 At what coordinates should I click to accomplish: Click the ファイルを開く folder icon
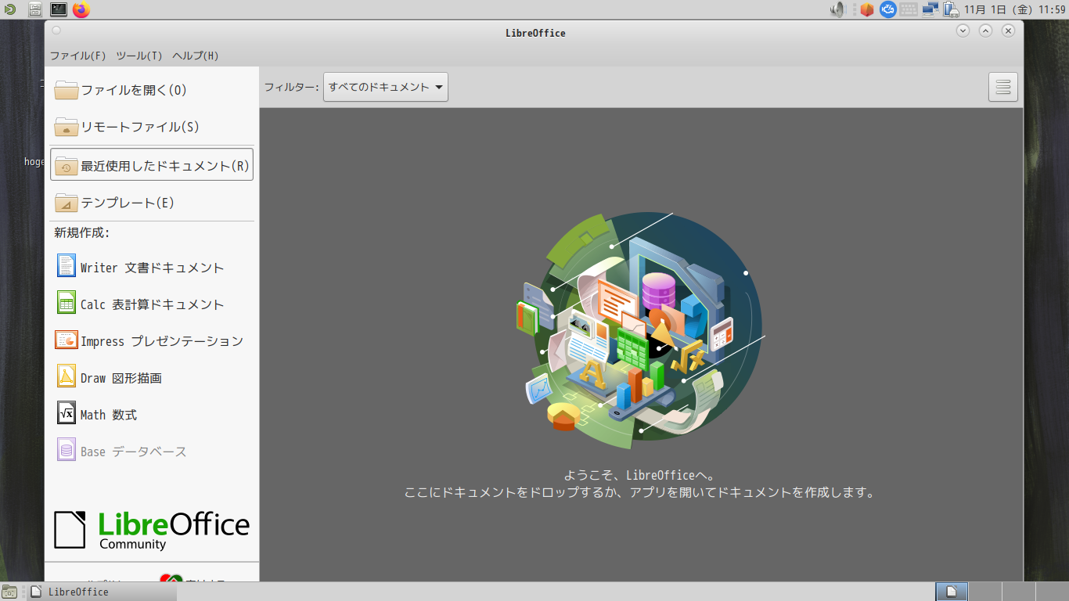67,90
